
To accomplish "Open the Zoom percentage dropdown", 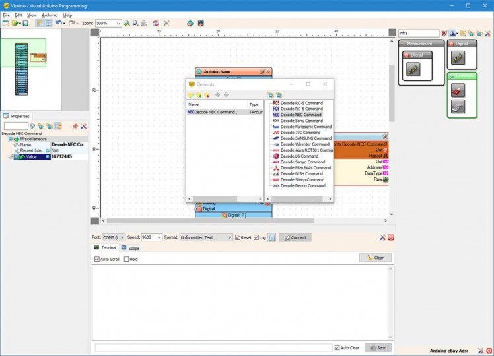I will pyautogui.click(x=118, y=23).
